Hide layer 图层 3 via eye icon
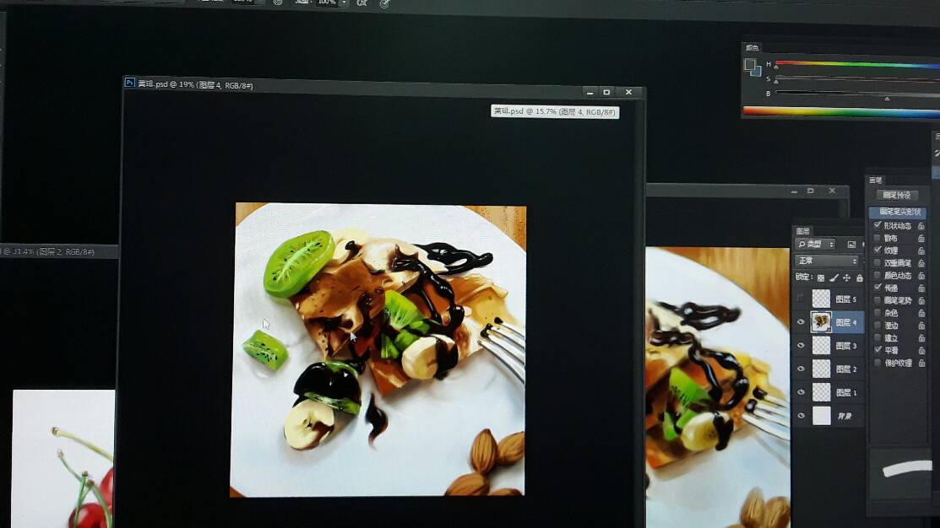 pos(801,346)
